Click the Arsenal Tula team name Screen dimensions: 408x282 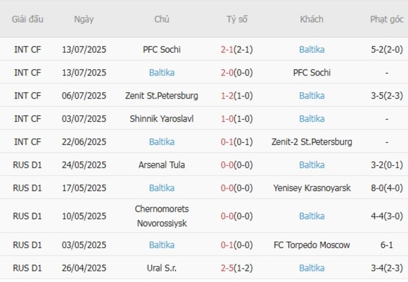[x=161, y=165]
